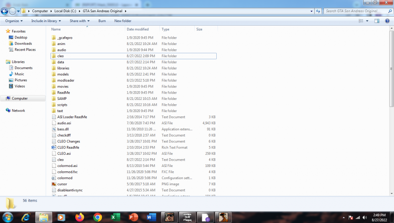Click the Forward navigation arrow
The image size is (394, 223).
click(12, 11)
